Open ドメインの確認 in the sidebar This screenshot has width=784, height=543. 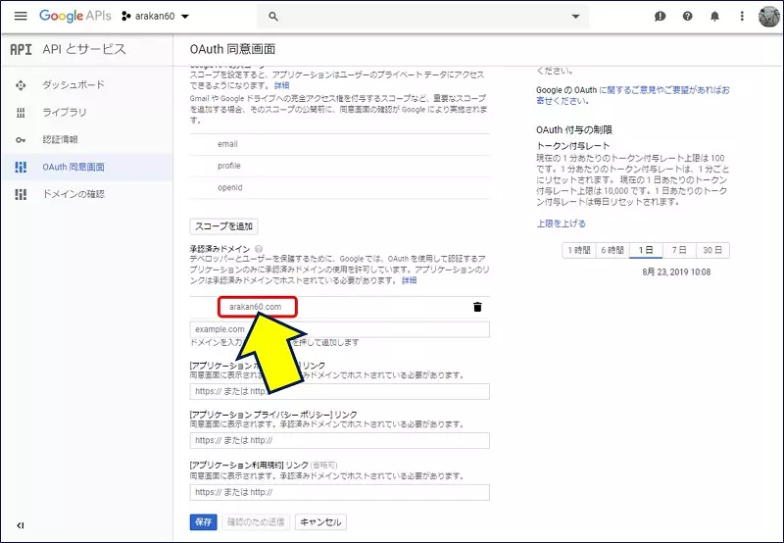87,194
